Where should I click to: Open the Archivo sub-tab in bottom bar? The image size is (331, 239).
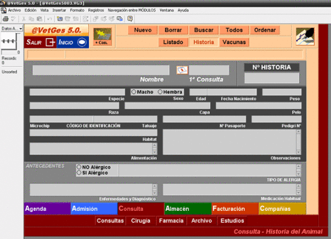coord(202,221)
